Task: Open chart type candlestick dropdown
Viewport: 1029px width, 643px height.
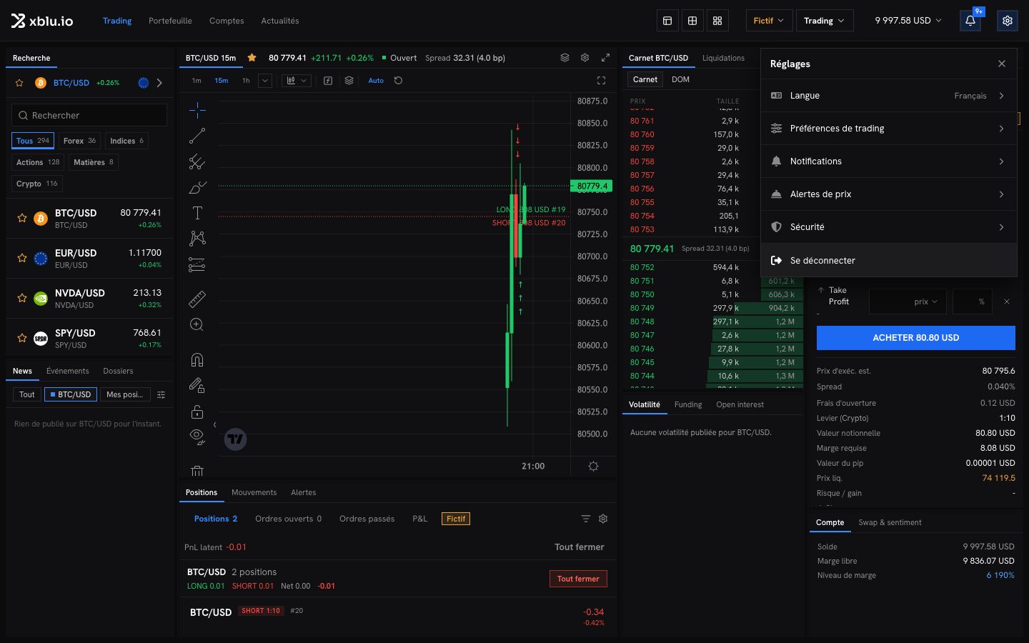Action: (296, 81)
